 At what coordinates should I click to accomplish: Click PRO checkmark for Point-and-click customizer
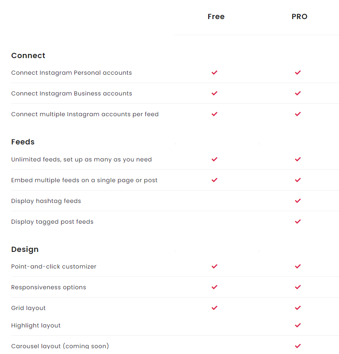298,266
